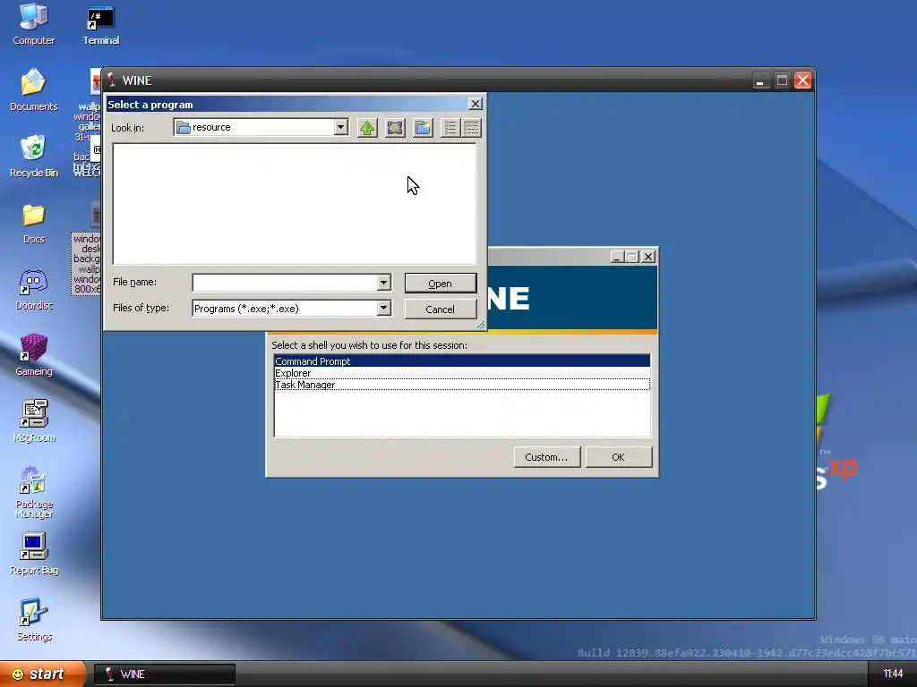Click the Open button
The image size is (917, 687).
[x=441, y=284]
